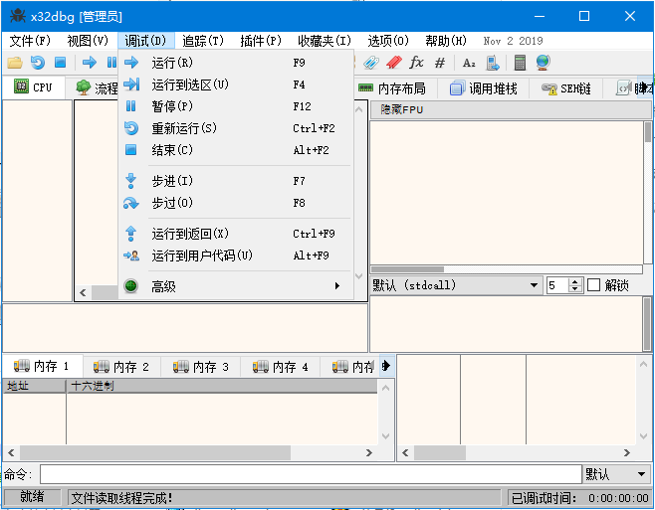The image size is (655, 510).
Task: Select the 内存 3 dump tab
Action: pos(201,367)
